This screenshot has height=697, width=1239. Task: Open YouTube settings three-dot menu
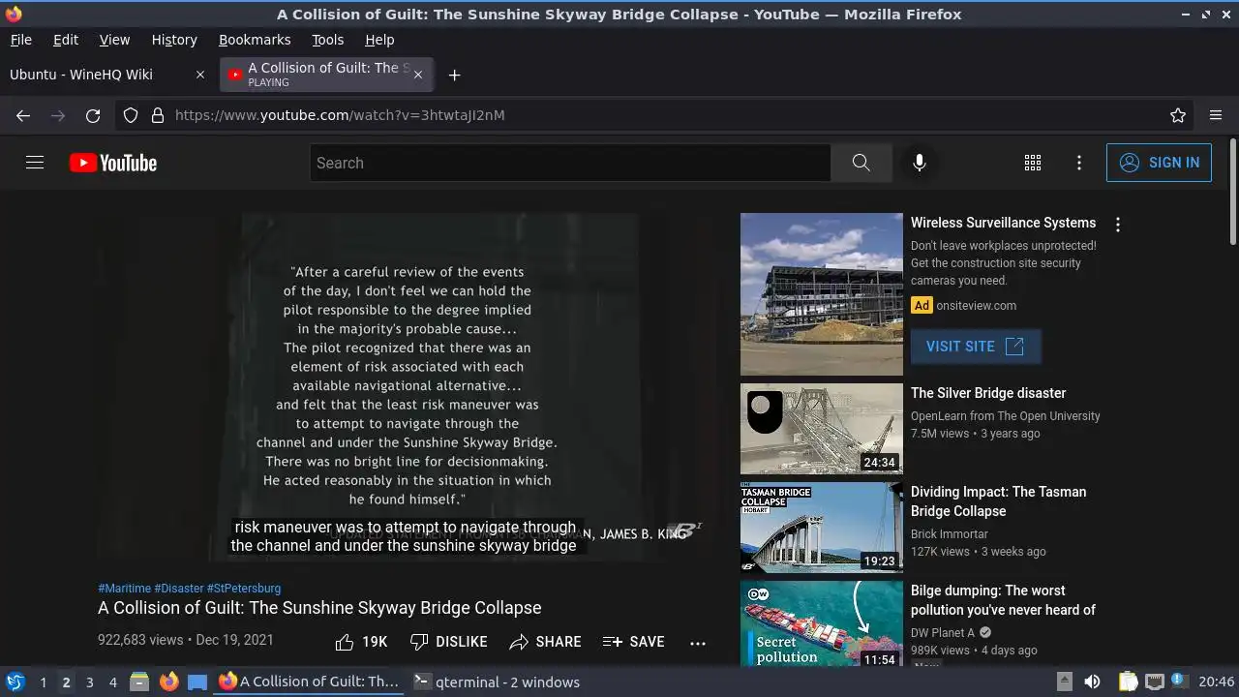pos(1079,163)
